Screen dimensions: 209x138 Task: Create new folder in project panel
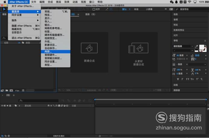[x=7, y=90]
